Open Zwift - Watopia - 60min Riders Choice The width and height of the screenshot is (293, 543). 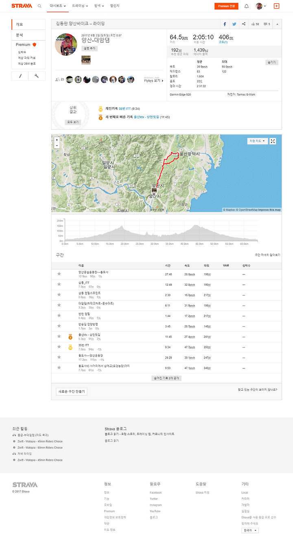click(40, 447)
